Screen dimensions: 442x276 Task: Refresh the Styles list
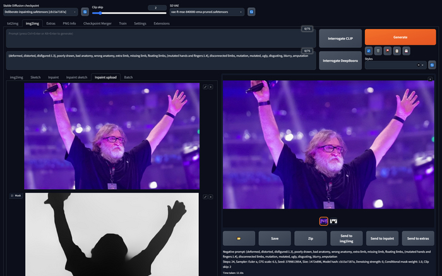point(433,64)
